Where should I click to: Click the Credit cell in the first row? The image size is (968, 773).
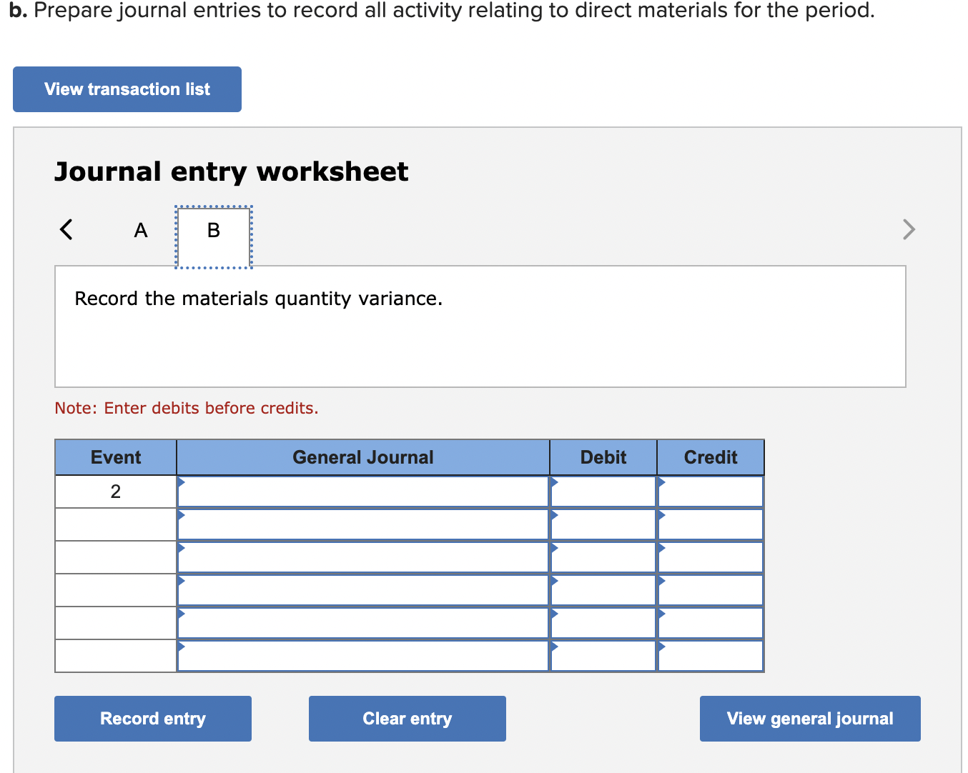pyautogui.click(x=710, y=491)
